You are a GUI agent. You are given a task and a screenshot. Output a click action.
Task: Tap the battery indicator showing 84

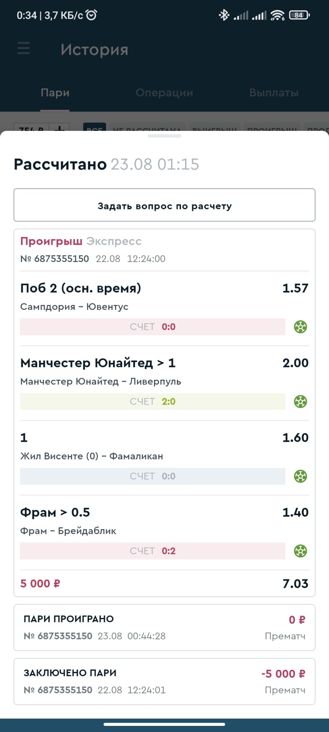pyautogui.click(x=299, y=15)
